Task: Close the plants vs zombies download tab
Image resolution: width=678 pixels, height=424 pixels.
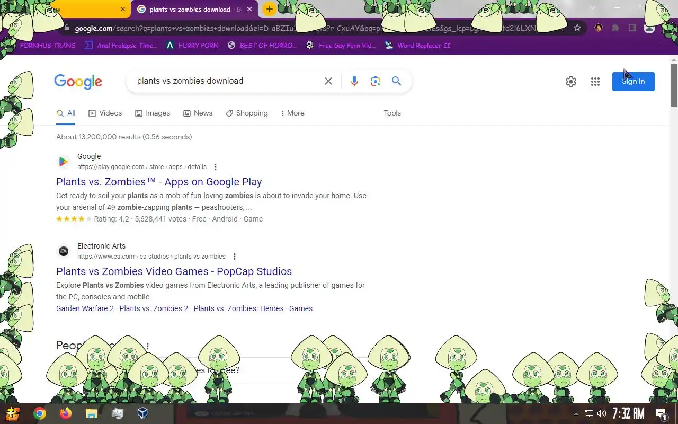Action: click(249, 9)
